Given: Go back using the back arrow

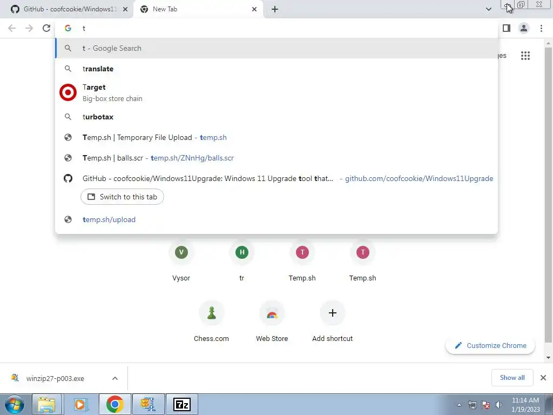Looking at the screenshot, I should [x=12, y=28].
